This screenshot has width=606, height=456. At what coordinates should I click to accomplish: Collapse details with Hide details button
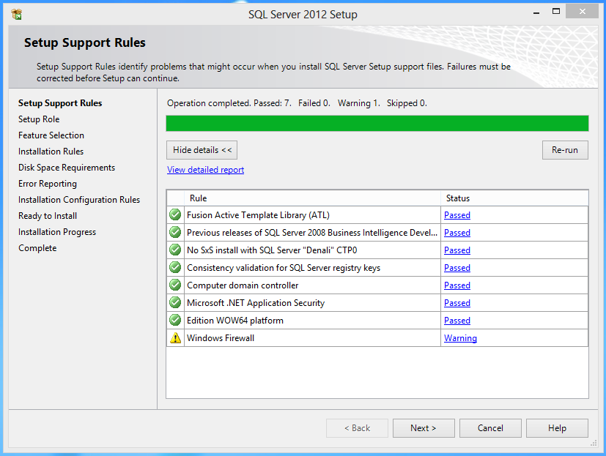[x=202, y=150]
